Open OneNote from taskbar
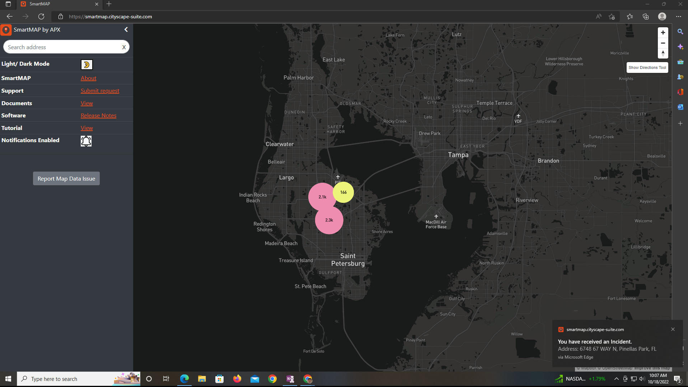688x387 pixels. [x=290, y=379]
